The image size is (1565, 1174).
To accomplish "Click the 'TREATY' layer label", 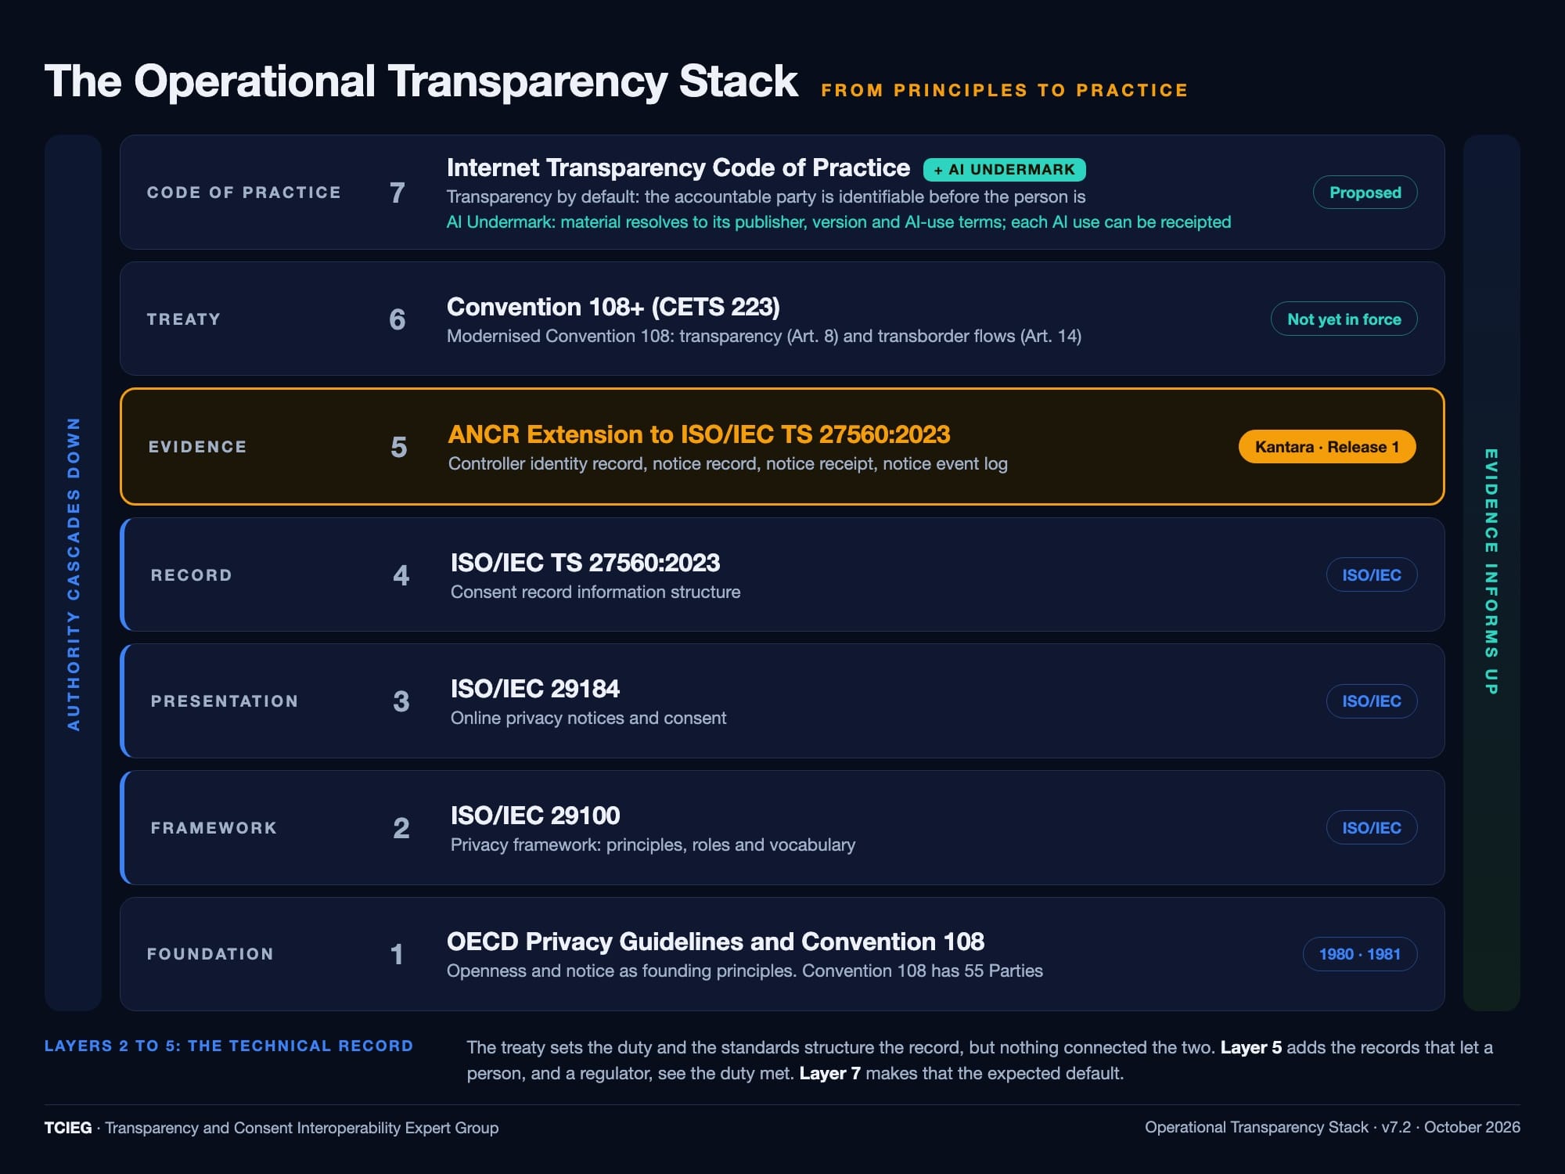I will (x=184, y=319).
